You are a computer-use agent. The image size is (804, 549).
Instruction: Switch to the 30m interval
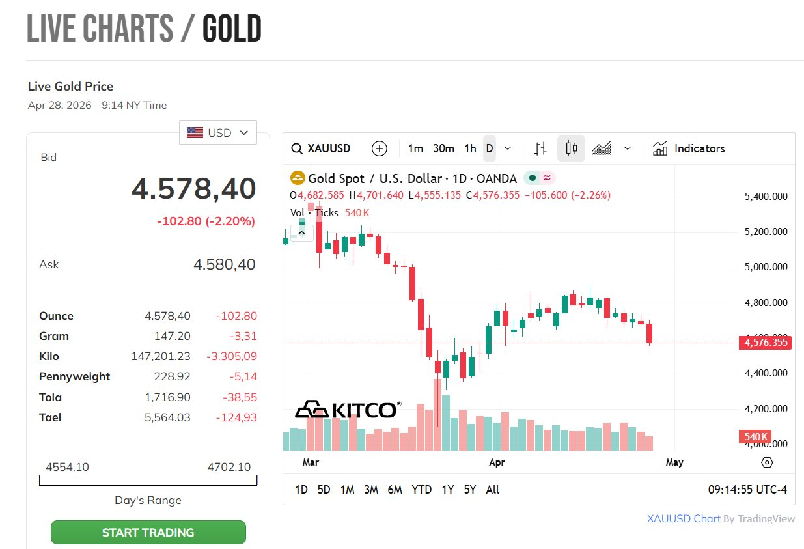pyautogui.click(x=443, y=148)
